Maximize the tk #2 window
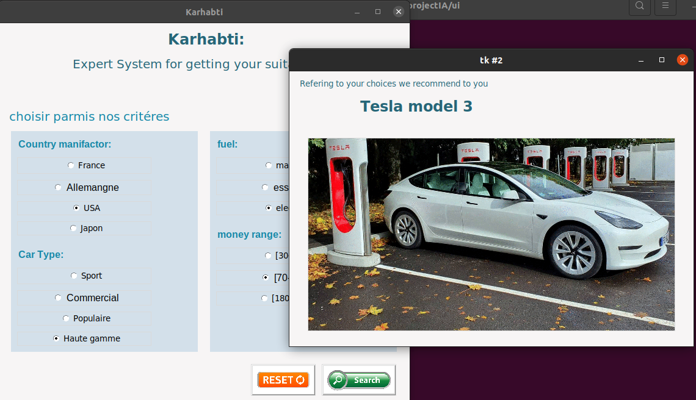The height and width of the screenshot is (400, 696). pyautogui.click(x=661, y=60)
